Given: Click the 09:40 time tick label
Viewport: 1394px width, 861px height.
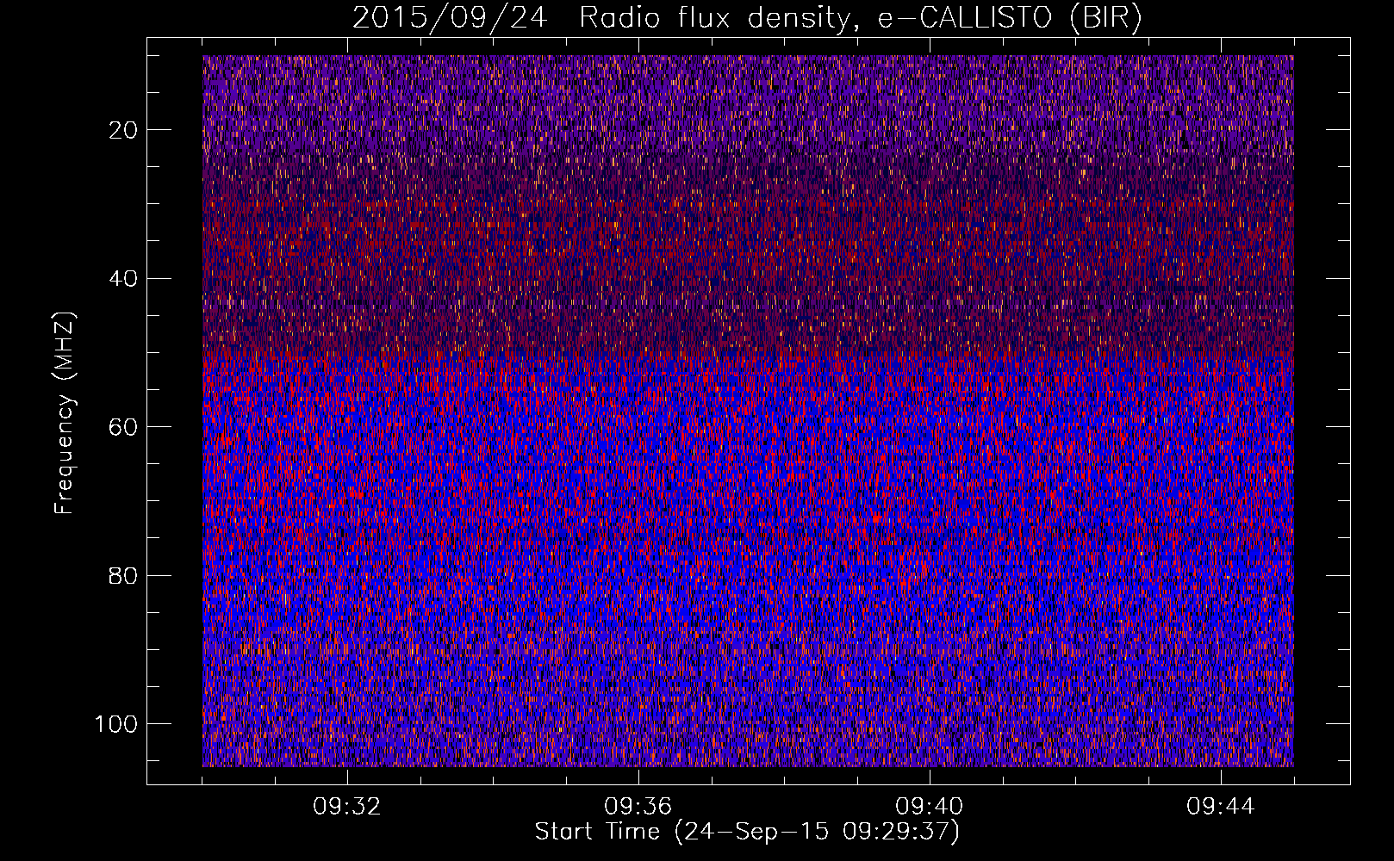Looking at the screenshot, I should [930, 807].
